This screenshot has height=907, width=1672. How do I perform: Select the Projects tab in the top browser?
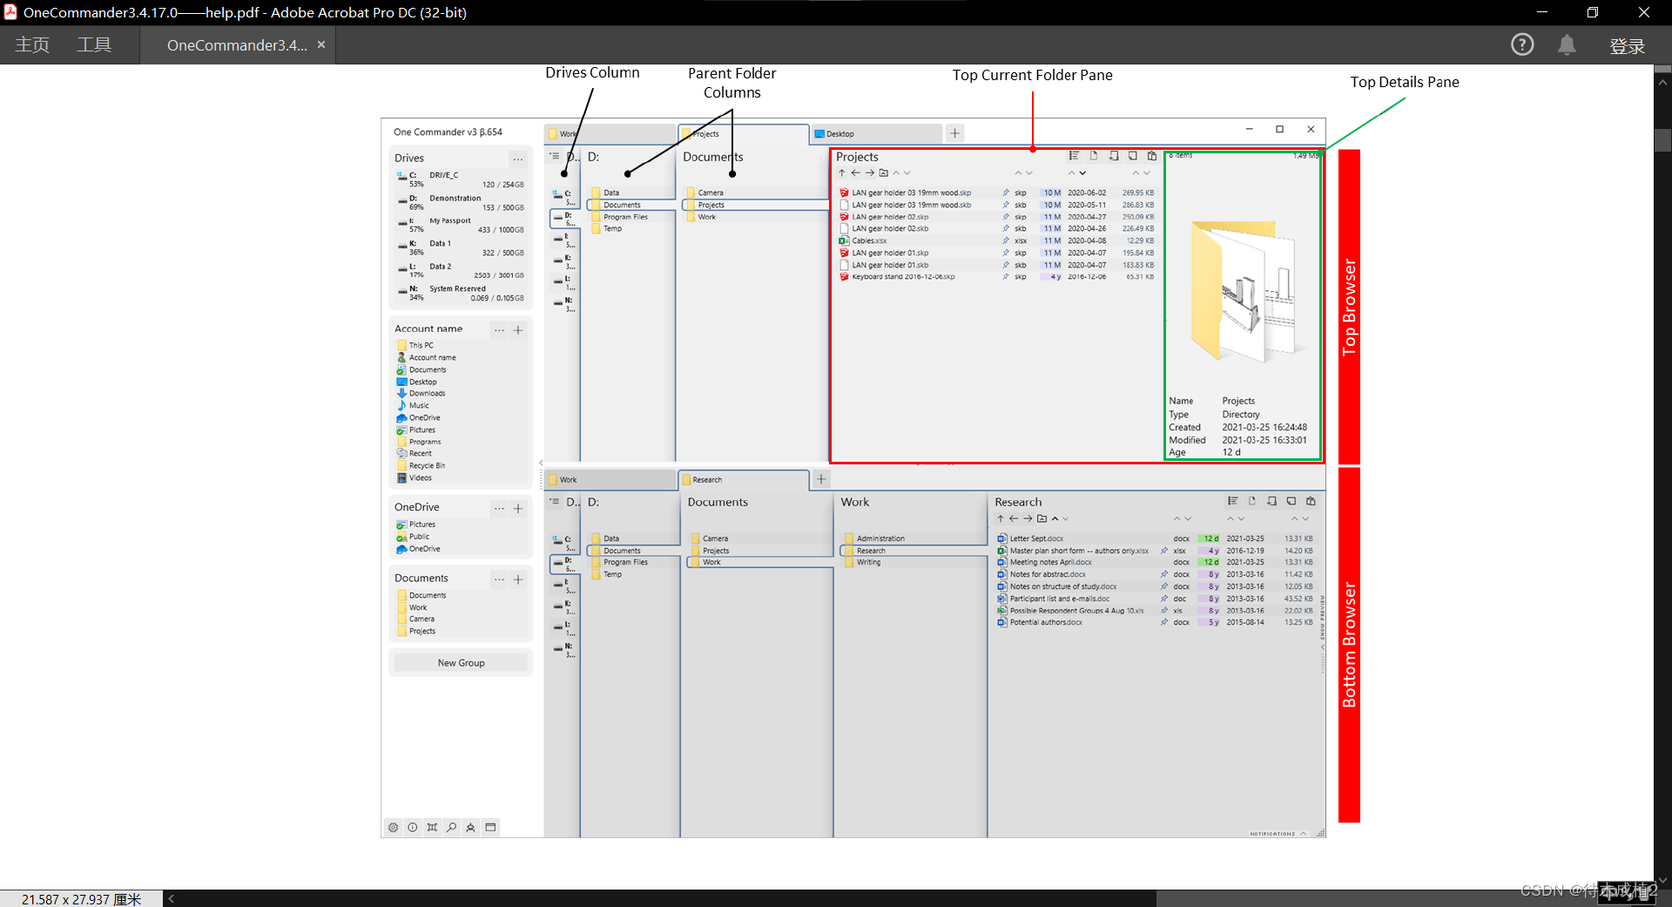coord(744,134)
